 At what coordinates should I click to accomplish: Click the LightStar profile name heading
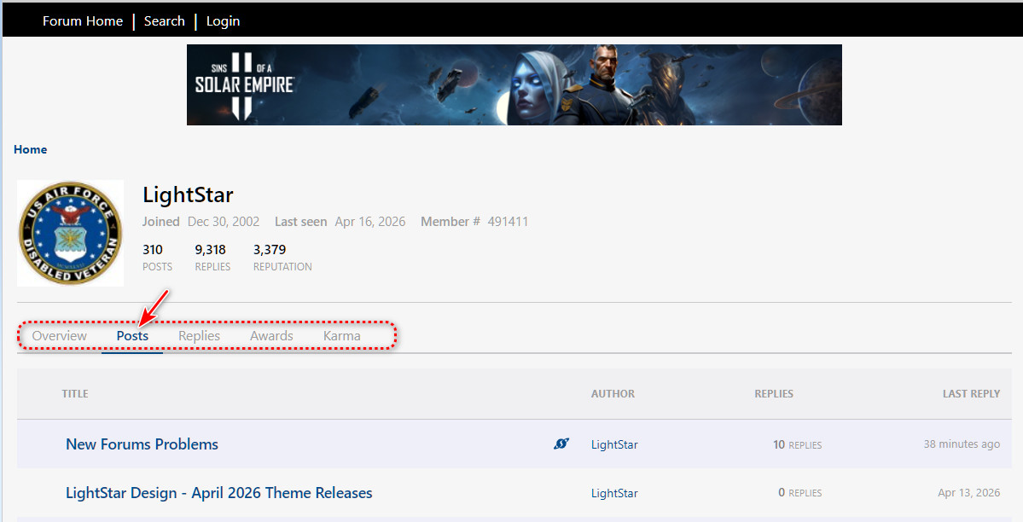[x=188, y=194]
